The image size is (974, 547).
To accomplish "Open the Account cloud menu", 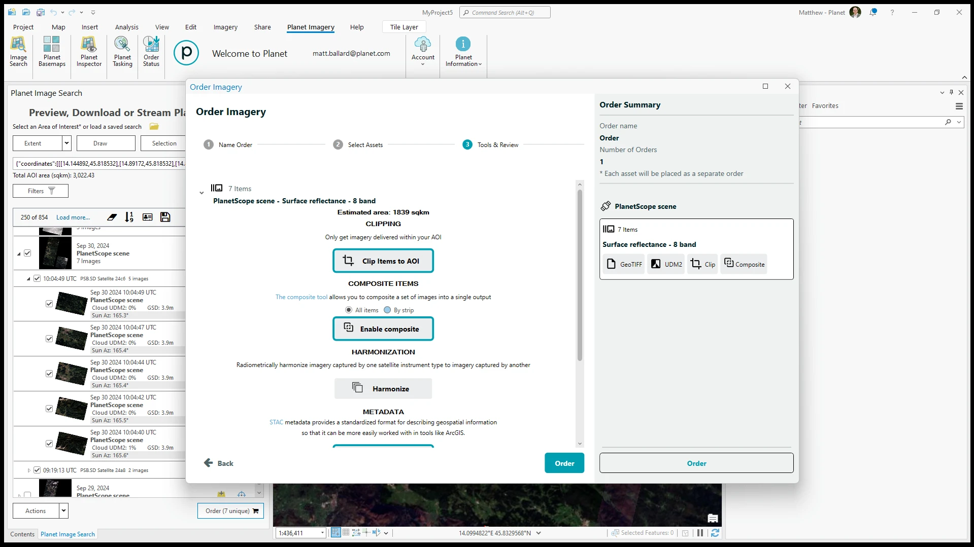I will pyautogui.click(x=423, y=51).
